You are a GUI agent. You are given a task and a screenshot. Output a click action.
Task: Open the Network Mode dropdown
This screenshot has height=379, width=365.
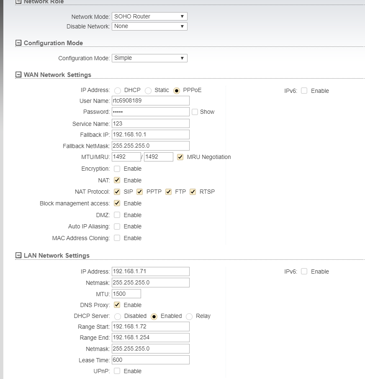[x=149, y=16]
